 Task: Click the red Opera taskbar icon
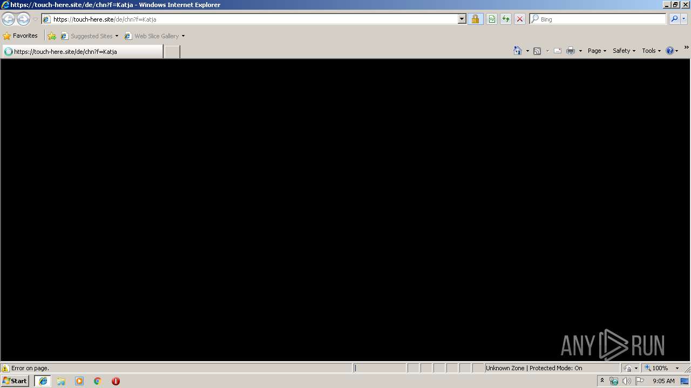pos(116,381)
